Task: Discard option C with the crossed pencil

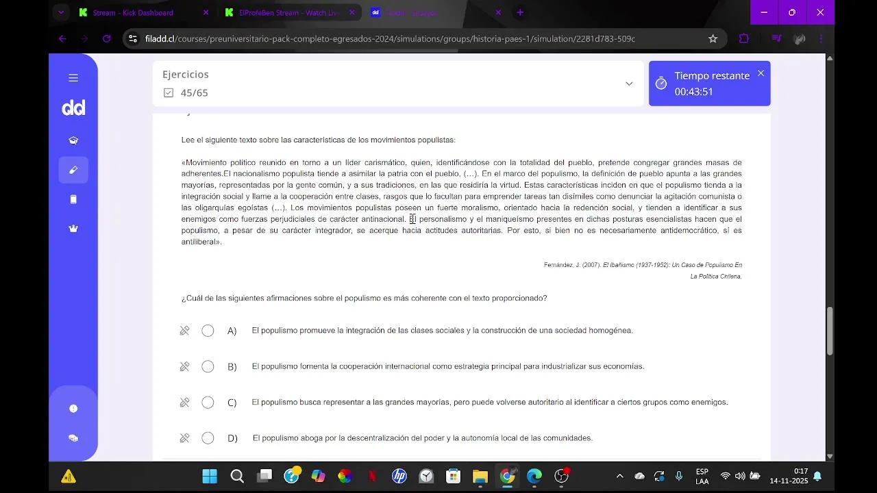Action: [184, 403]
